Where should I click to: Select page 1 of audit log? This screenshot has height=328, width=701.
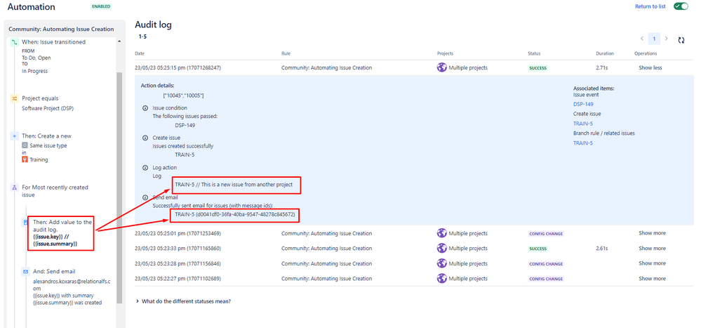[654, 39]
